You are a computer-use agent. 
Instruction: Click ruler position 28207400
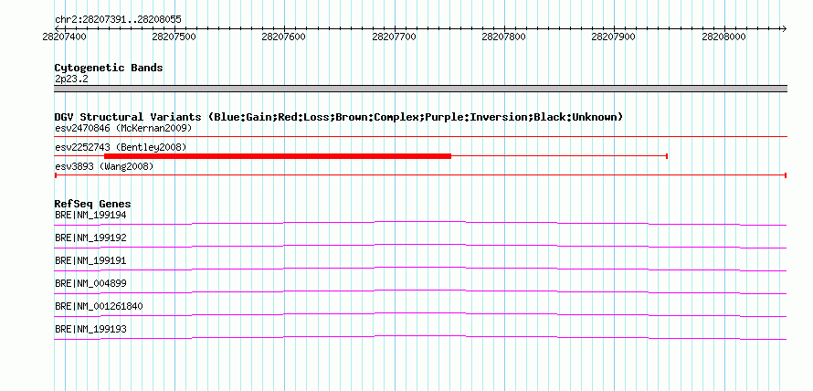64,37
